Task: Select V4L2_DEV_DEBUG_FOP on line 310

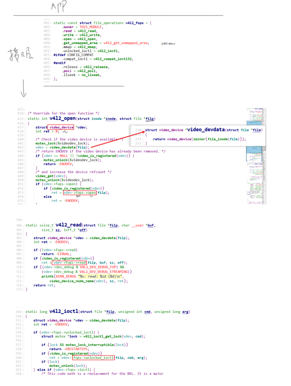Action: (x=99, y=267)
